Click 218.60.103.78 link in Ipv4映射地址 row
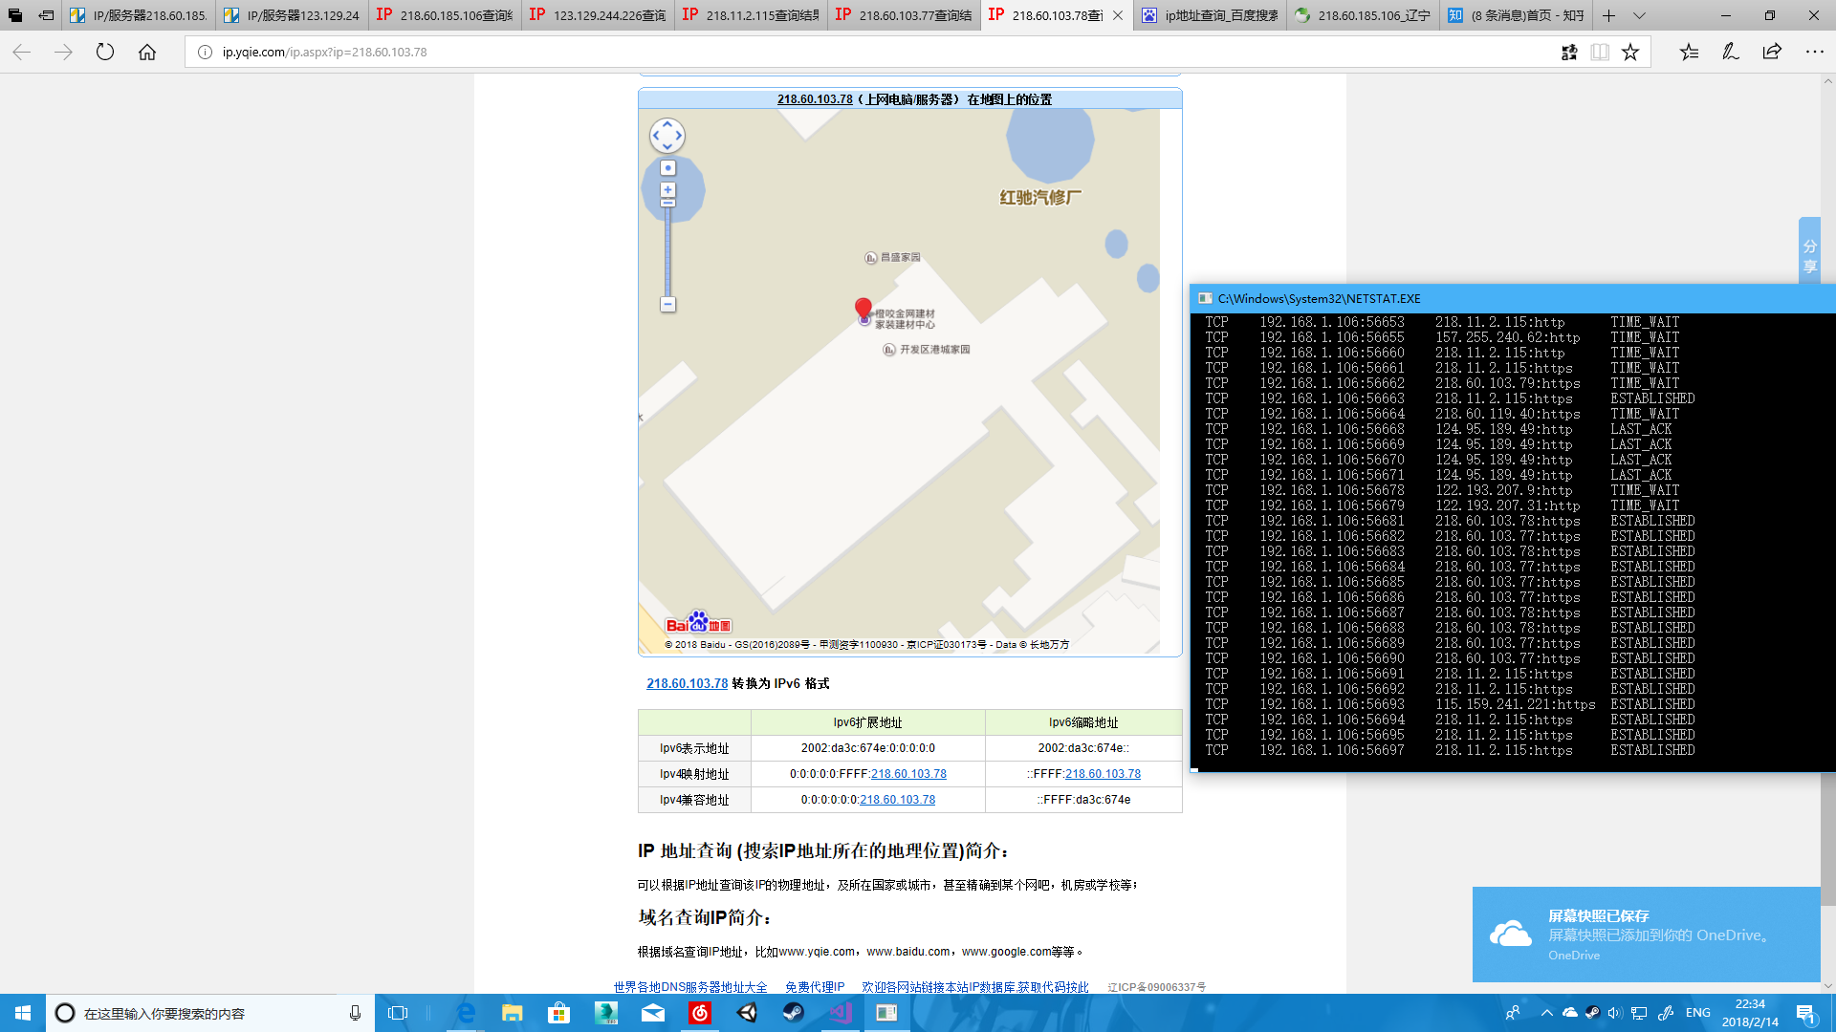1836x1032 pixels. (907, 774)
